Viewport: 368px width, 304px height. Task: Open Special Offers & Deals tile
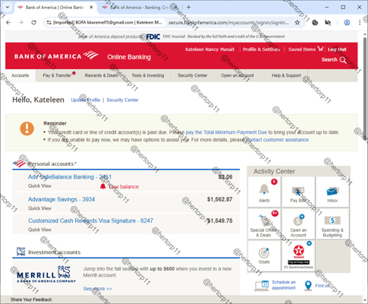[x=264, y=223]
